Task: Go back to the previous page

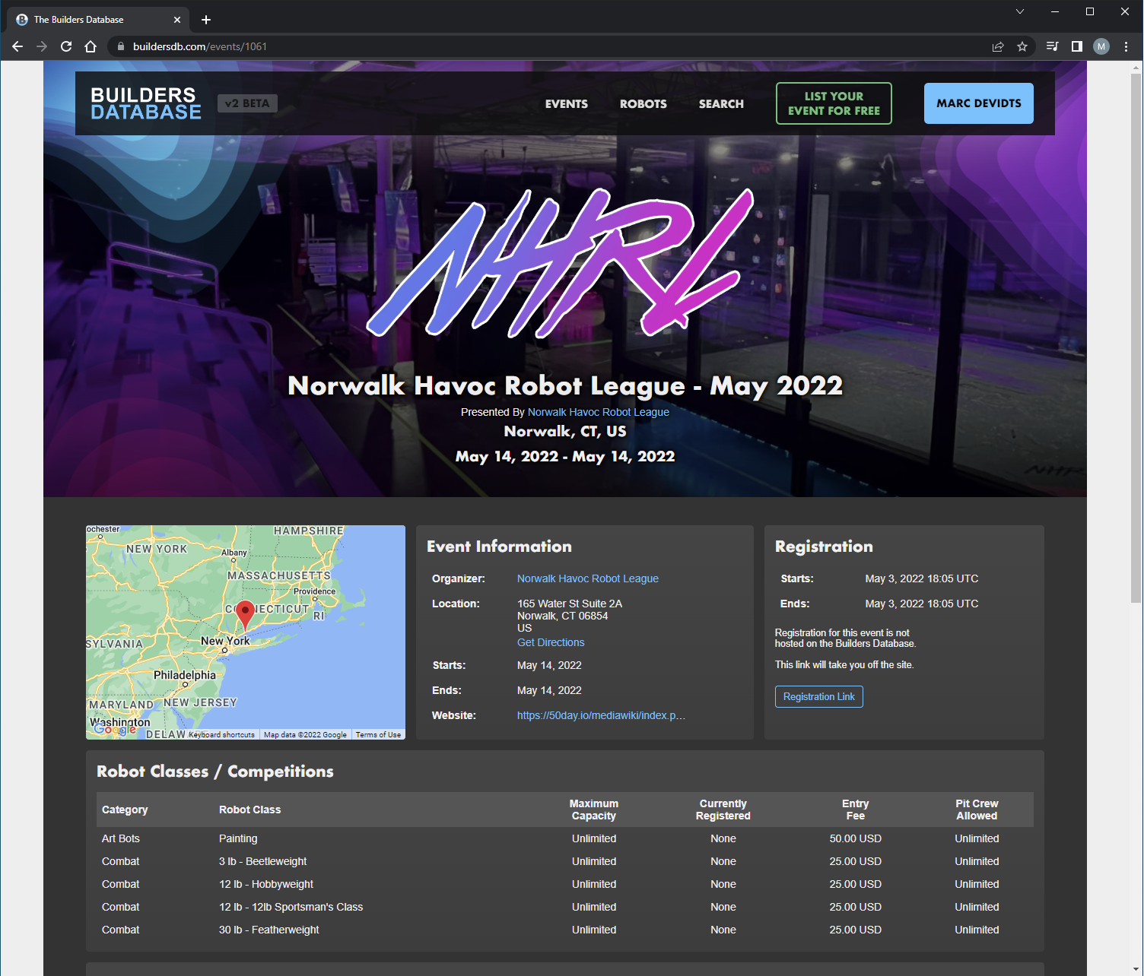Action: (17, 46)
